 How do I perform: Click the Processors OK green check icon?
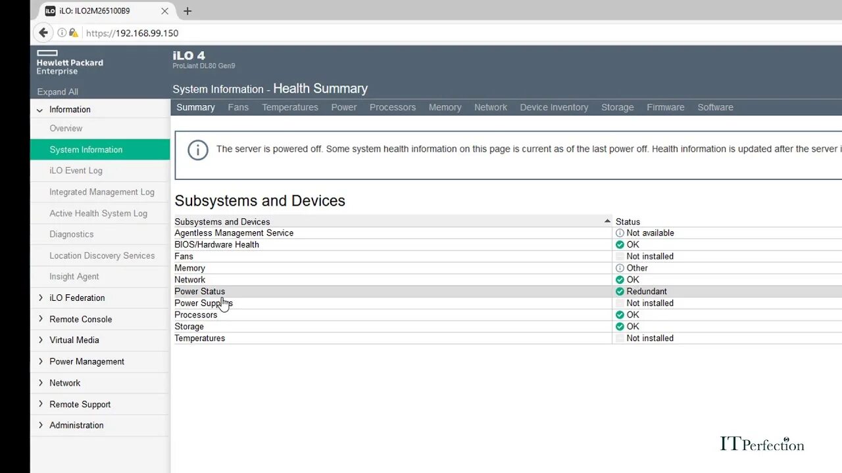[620, 315]
